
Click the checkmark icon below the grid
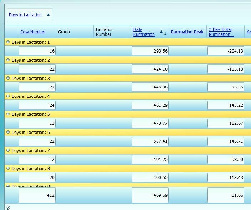point(8,208)
